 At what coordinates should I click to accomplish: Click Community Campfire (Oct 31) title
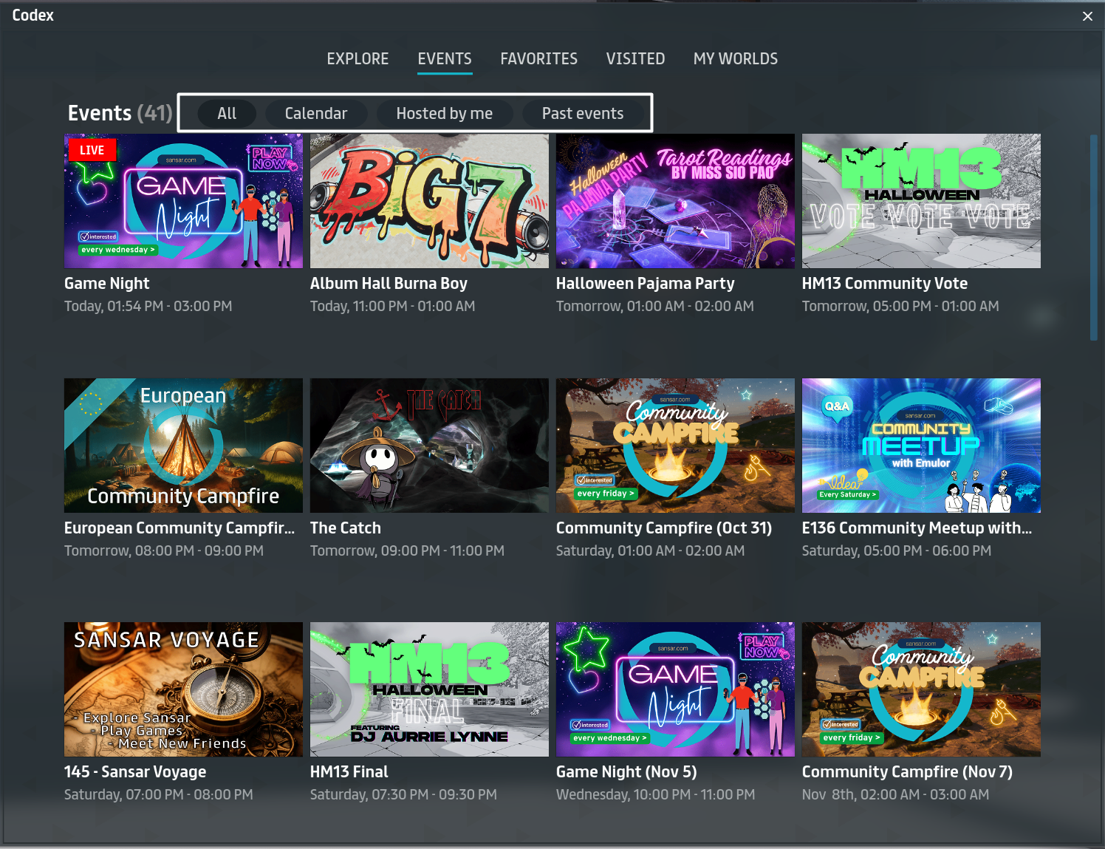pyautogui.click(x=663, y=528)
